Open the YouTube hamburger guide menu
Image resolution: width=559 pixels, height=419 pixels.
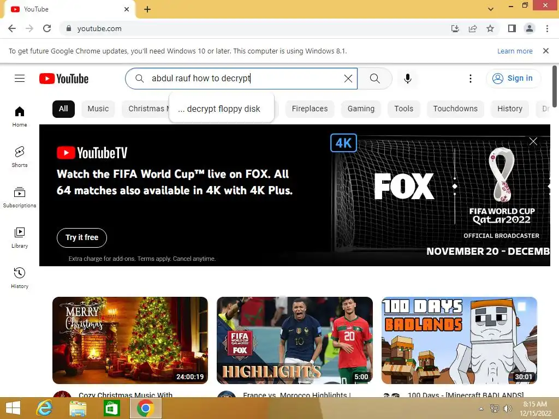(20, 79)
